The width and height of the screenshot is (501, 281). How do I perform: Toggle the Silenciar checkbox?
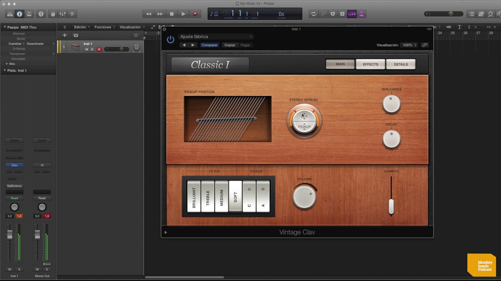(29, 34)
